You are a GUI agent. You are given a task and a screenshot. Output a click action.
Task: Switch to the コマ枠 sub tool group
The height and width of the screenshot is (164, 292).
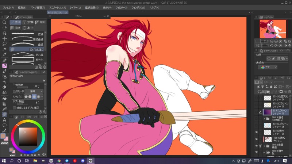(27, 22)
